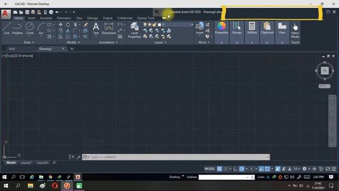Click the white layer color swatch
This screenshot has width=339, height=191.
point(159,25)
